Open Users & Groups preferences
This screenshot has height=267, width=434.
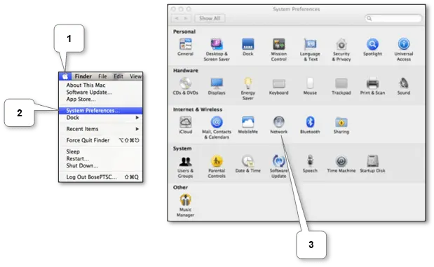tap(185, 167)
